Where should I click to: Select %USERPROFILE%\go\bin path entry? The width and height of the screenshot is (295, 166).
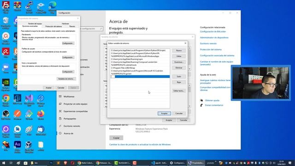pyautogui.click(x=140, y=74)
